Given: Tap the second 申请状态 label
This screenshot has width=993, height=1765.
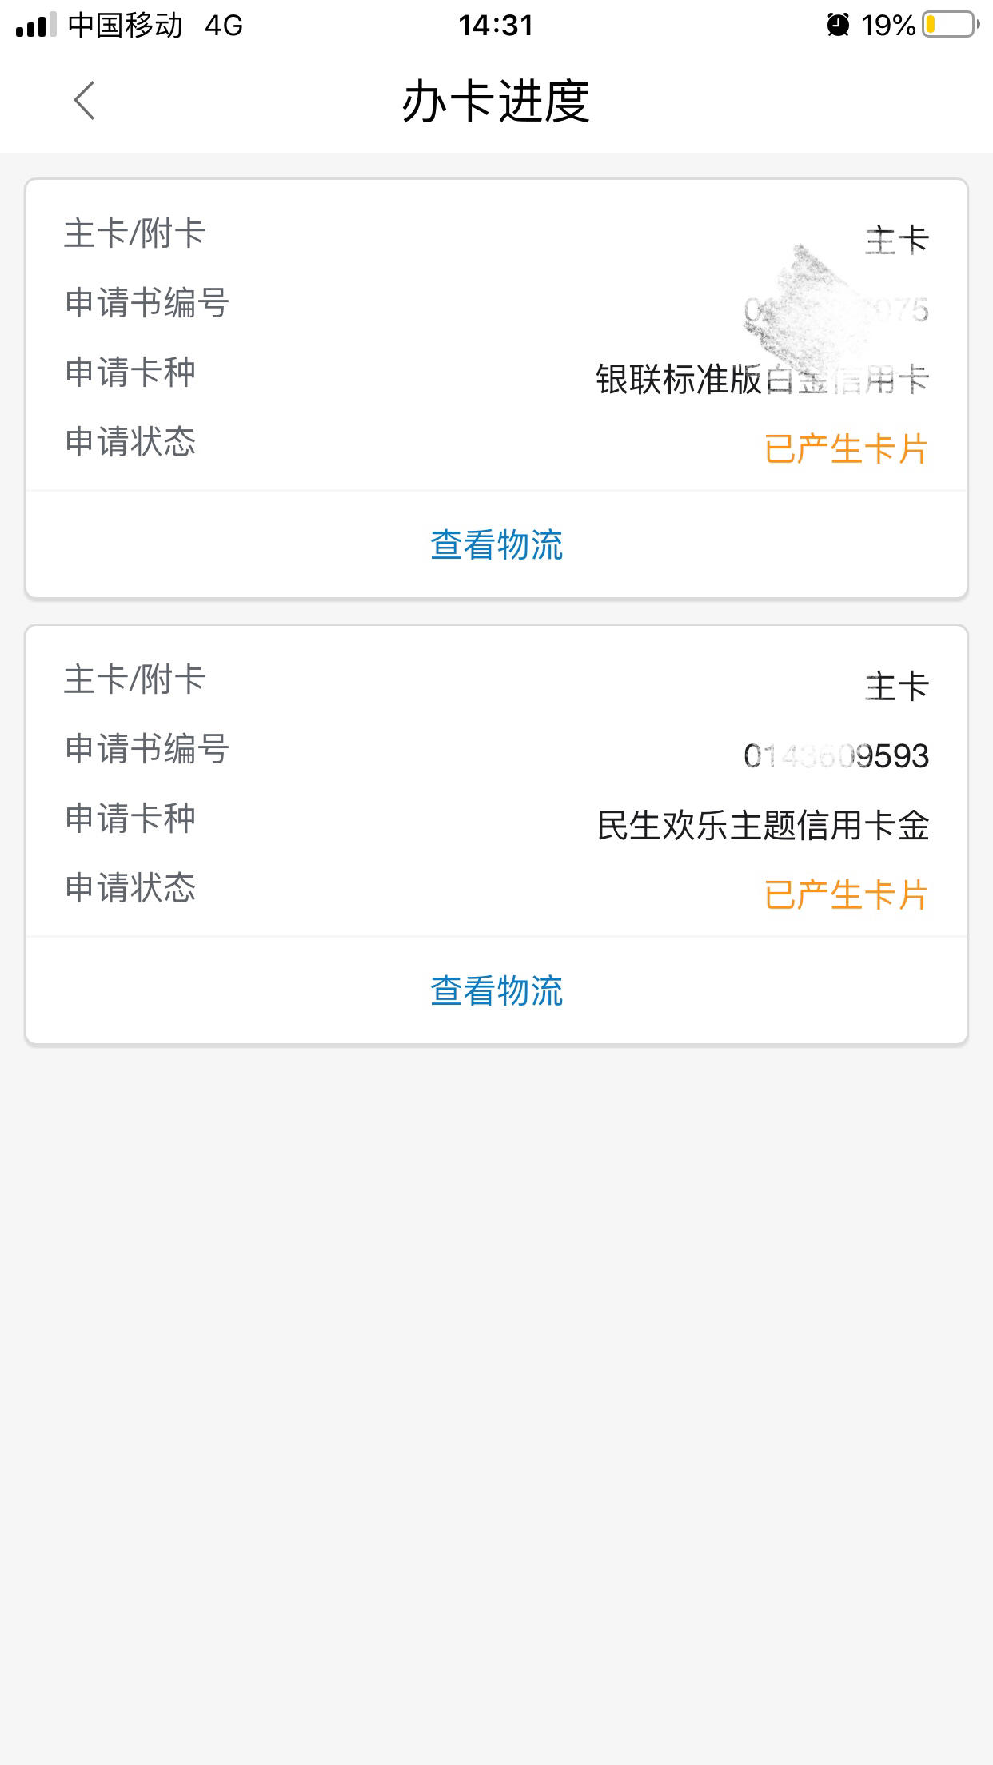Looking at the screenshot, I should [130, 888].
